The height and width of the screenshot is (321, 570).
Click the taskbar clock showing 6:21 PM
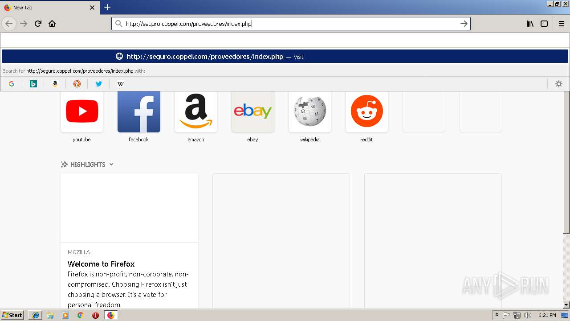547,315
